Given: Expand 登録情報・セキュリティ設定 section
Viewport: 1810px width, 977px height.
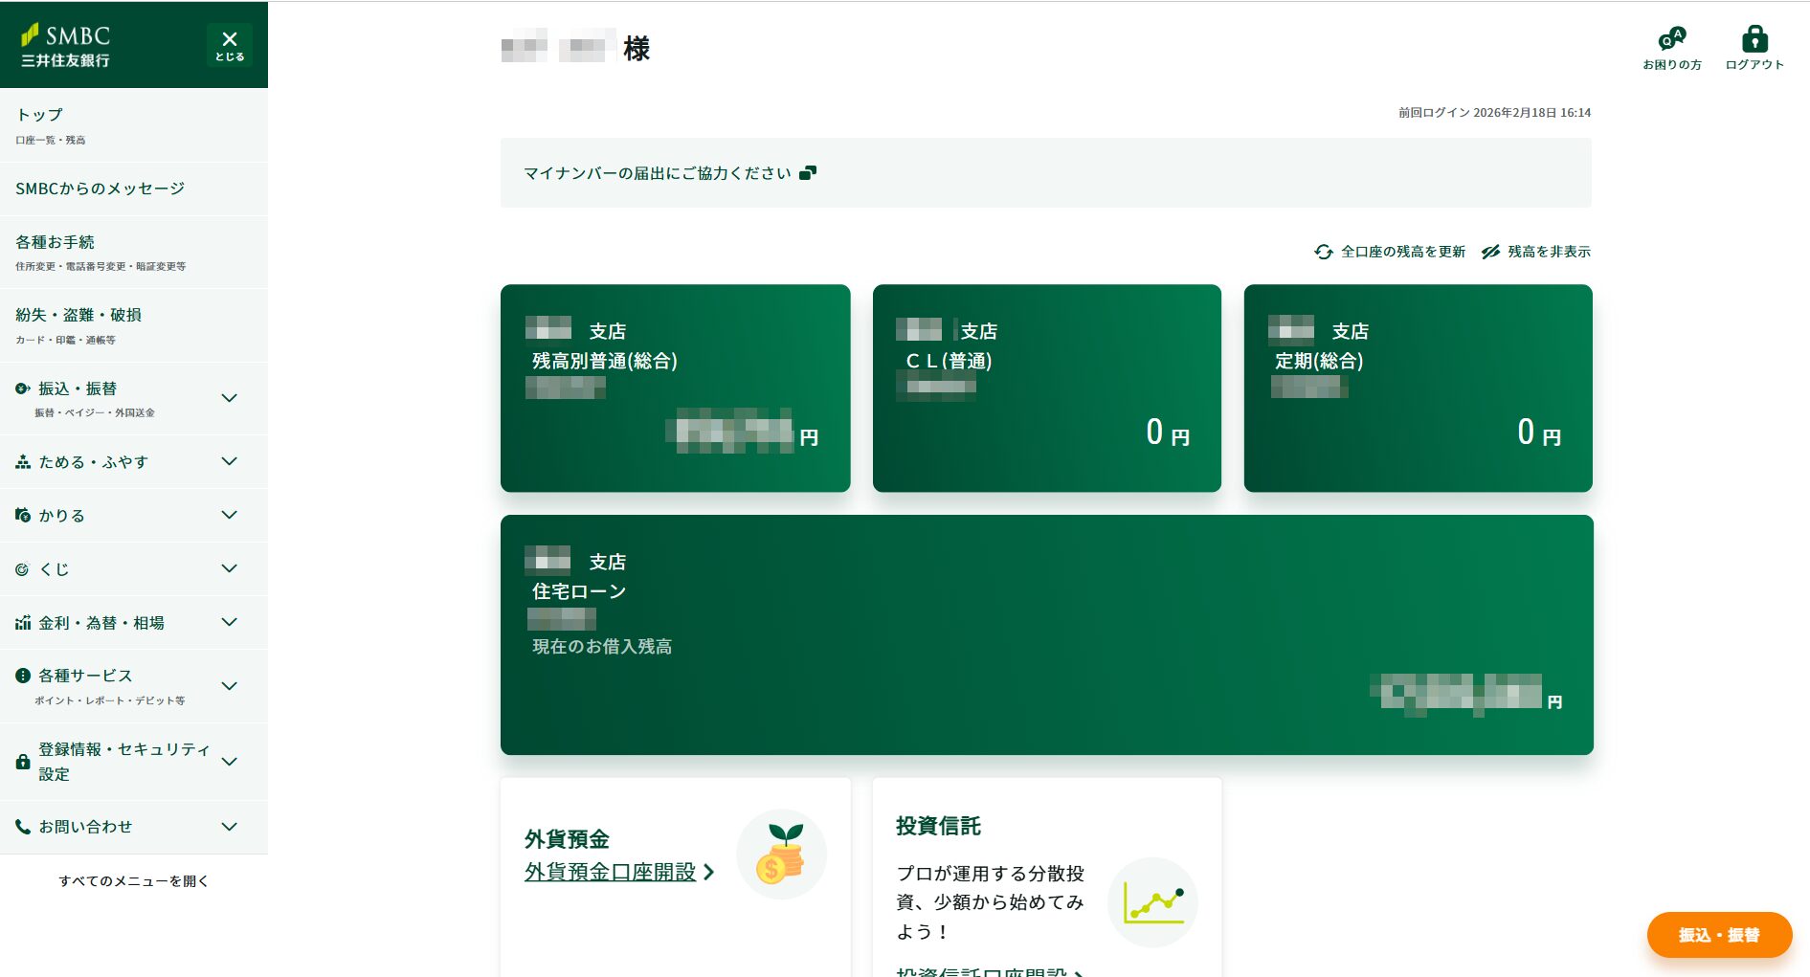Looking at the screenshot, I should [229, 762].
